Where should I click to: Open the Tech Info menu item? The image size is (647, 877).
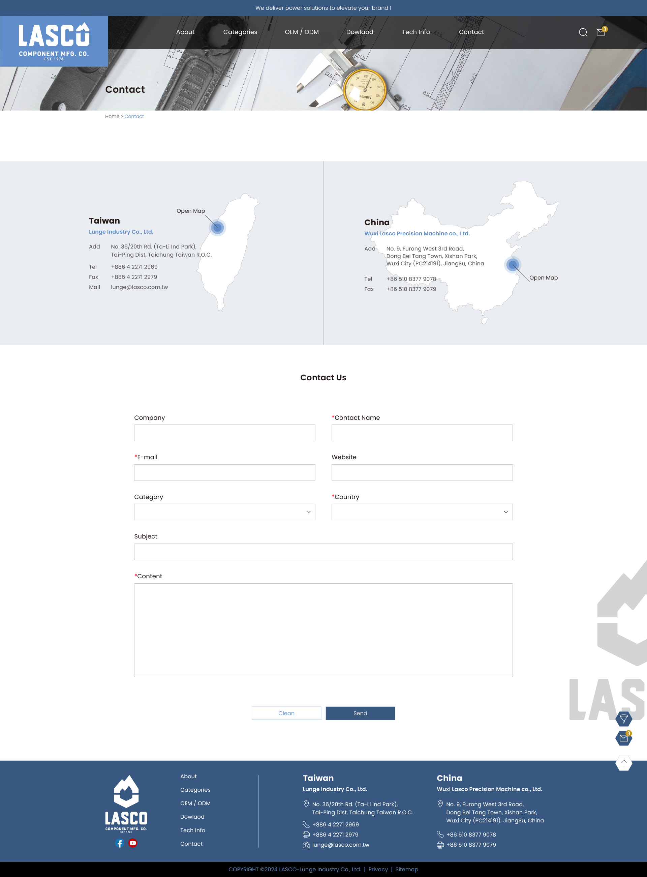(x=415, y=32)
